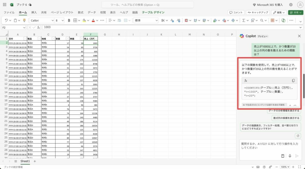Switch to the データ tab
Viewport: 305px width, 169px height.
[x=92, y=13]
